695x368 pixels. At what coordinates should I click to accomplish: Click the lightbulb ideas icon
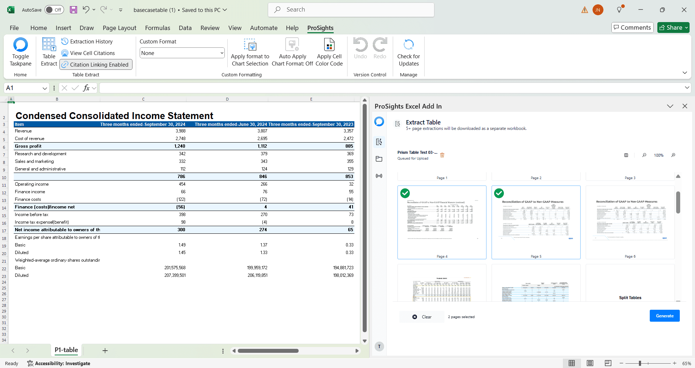(x=620, y=10)
